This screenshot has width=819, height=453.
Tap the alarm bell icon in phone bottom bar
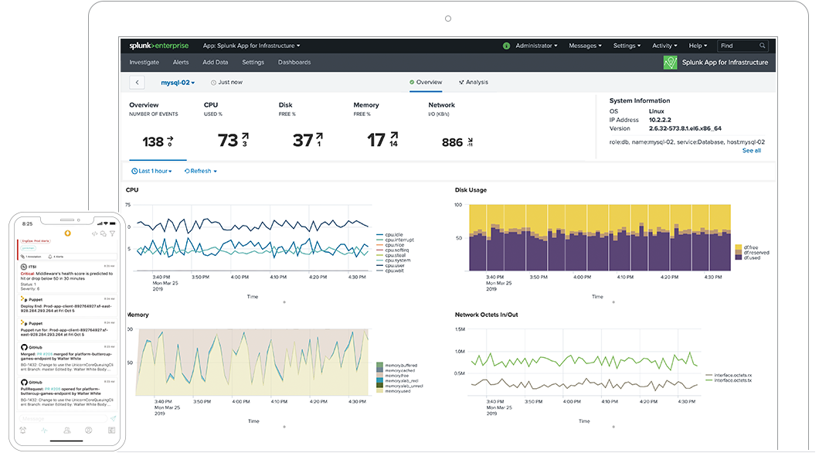23,431
